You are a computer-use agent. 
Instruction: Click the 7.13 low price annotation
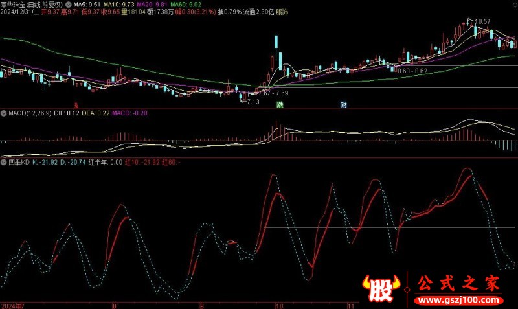click(x=253, y=102)
